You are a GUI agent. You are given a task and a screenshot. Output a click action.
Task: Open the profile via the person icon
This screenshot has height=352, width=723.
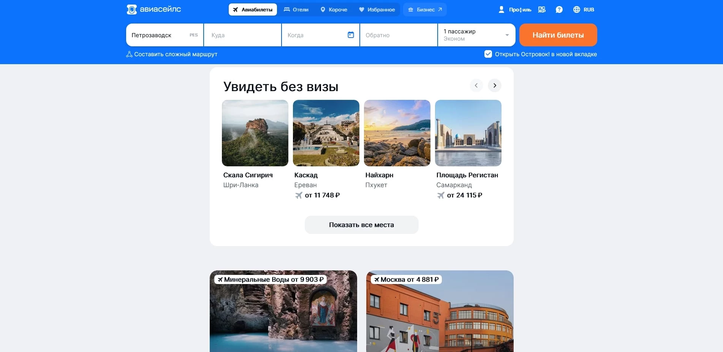click(x=501, y=9)
